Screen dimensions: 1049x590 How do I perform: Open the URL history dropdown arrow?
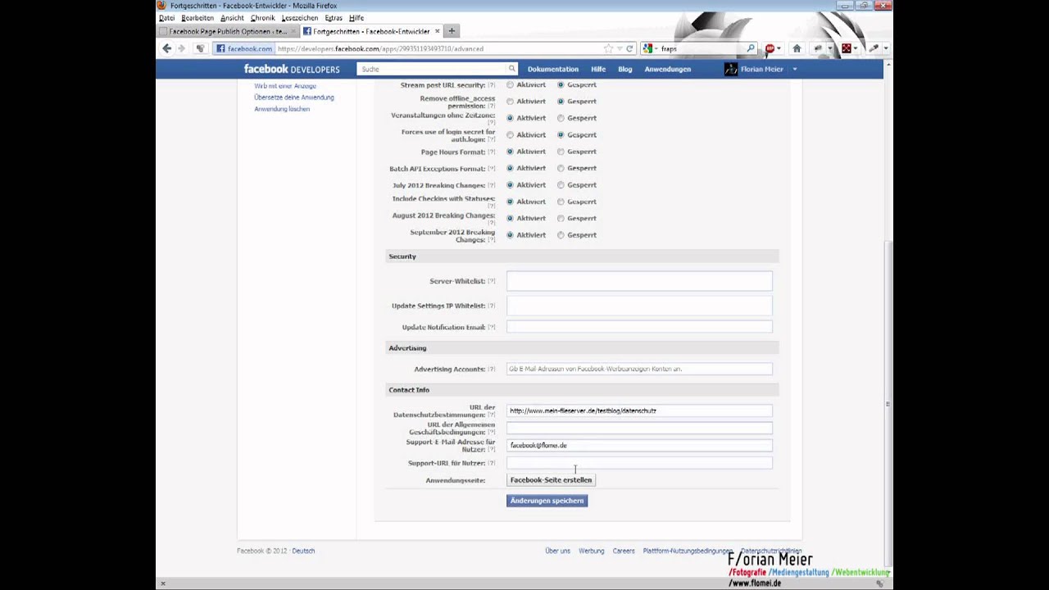pyautogui.click(x=619, y=48)
